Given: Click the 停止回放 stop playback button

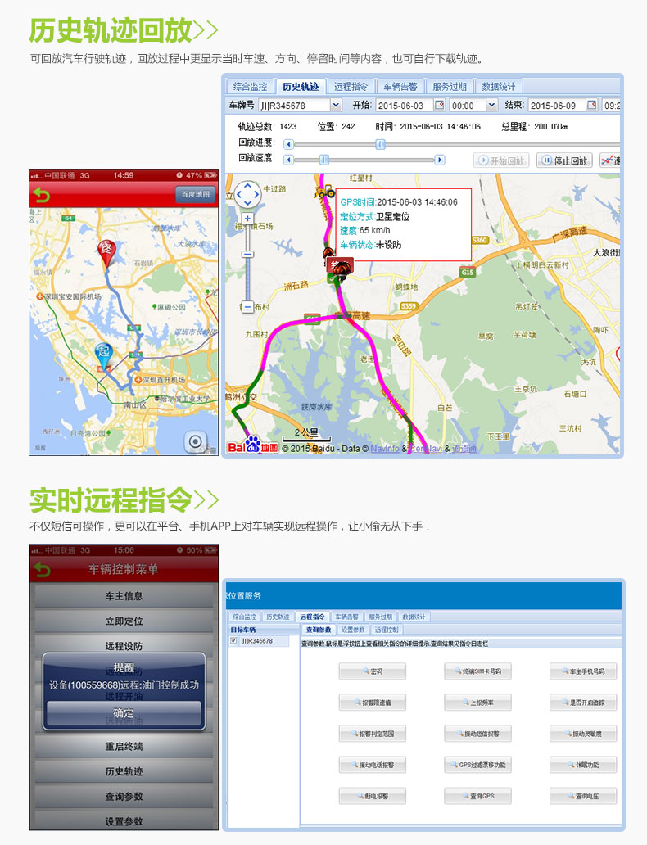Looking at the screenshot, I should pos(564,160).
